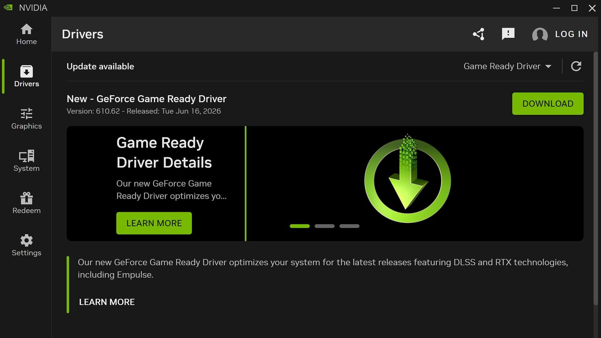The image size is (601, 338).
Task: Expand the Game Ready Driver dropdown
Action: (507, 66)
